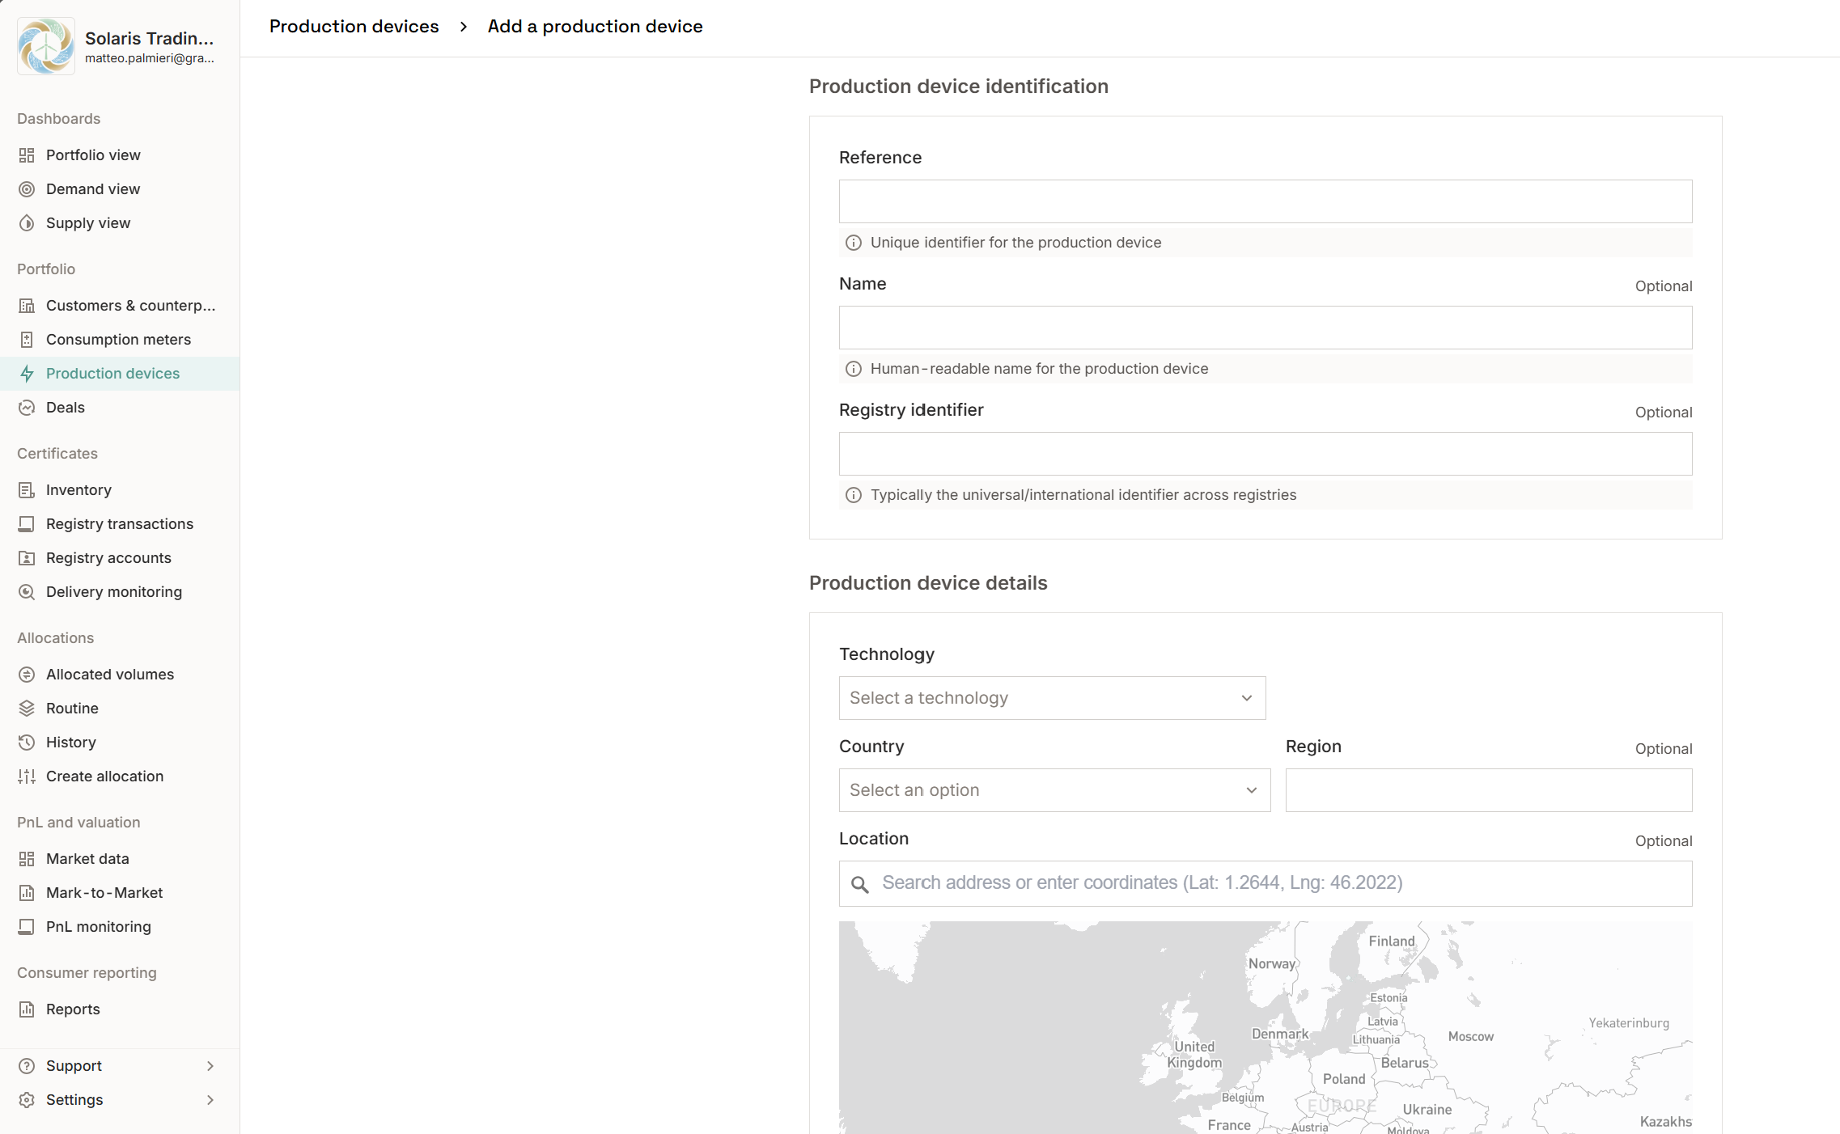Open Registry transactions in sidebar
Viewport: 1840px width, 1134px height.
tap(119, 524)
